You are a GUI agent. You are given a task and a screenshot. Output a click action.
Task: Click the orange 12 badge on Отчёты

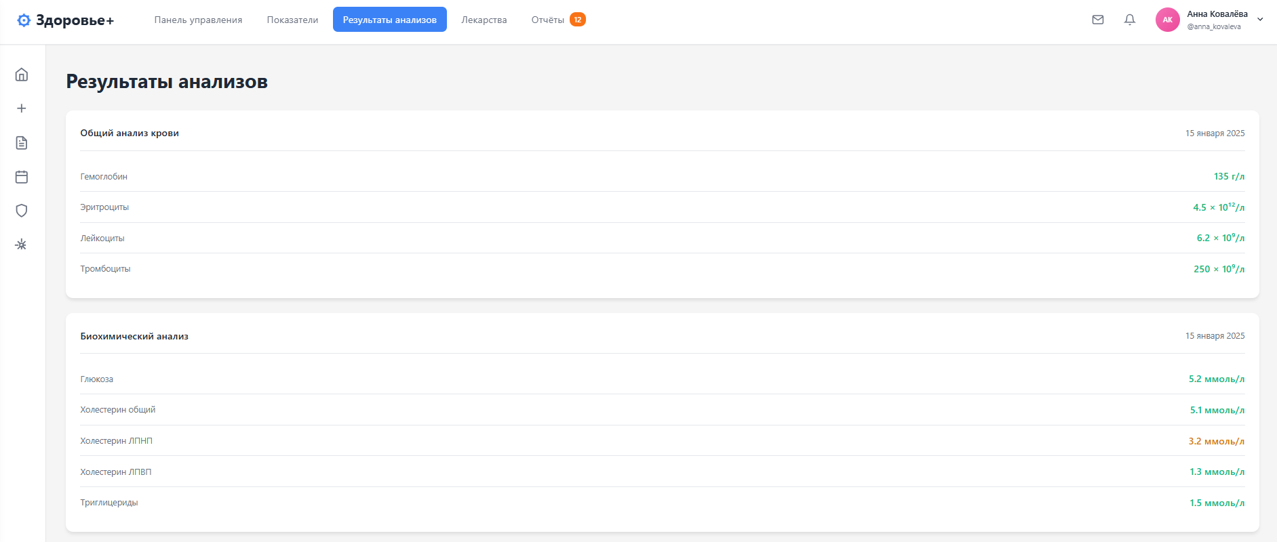click(578, 20)
